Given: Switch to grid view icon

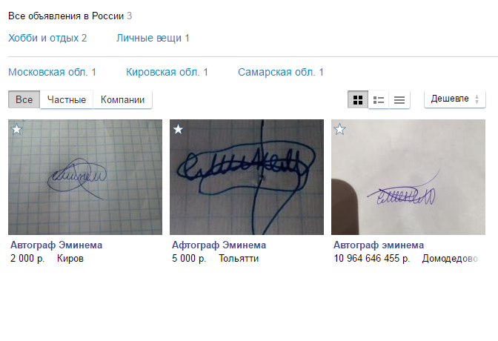Looking at the screenshot, I should click(x=358, y=100).
